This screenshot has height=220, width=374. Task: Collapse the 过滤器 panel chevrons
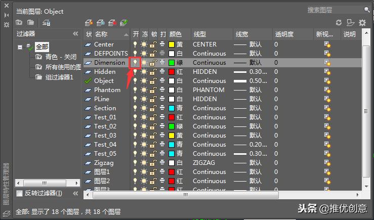pos(75,33)
